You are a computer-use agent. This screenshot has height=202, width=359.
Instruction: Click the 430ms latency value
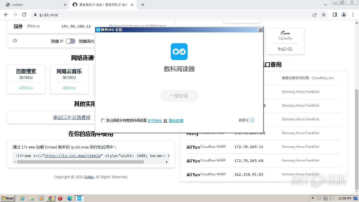(26, 88)
